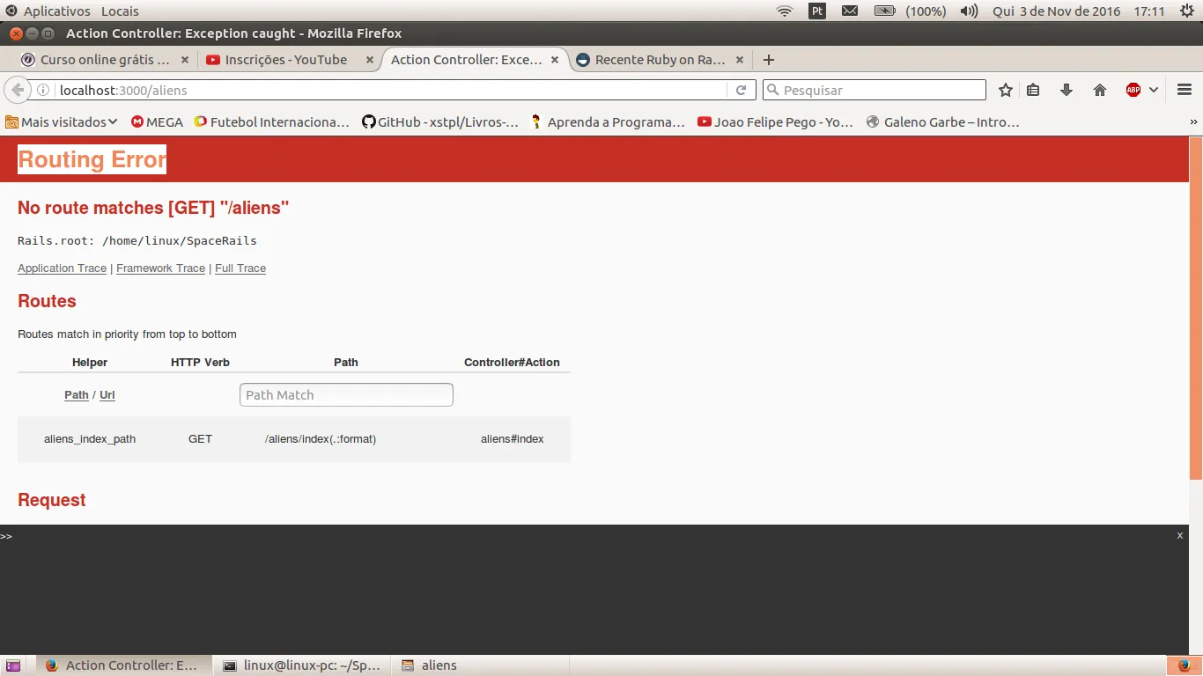Image resolution: width=1203 pixels, height=676 pixels.
Task: Expand the Mais visitados bookmarks dropdown
Action: coord(62,122)
